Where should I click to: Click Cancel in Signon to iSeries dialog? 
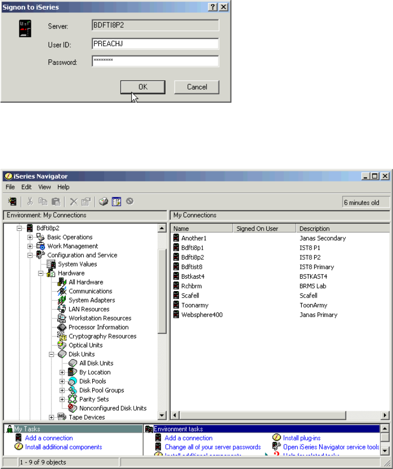(196, 87)
